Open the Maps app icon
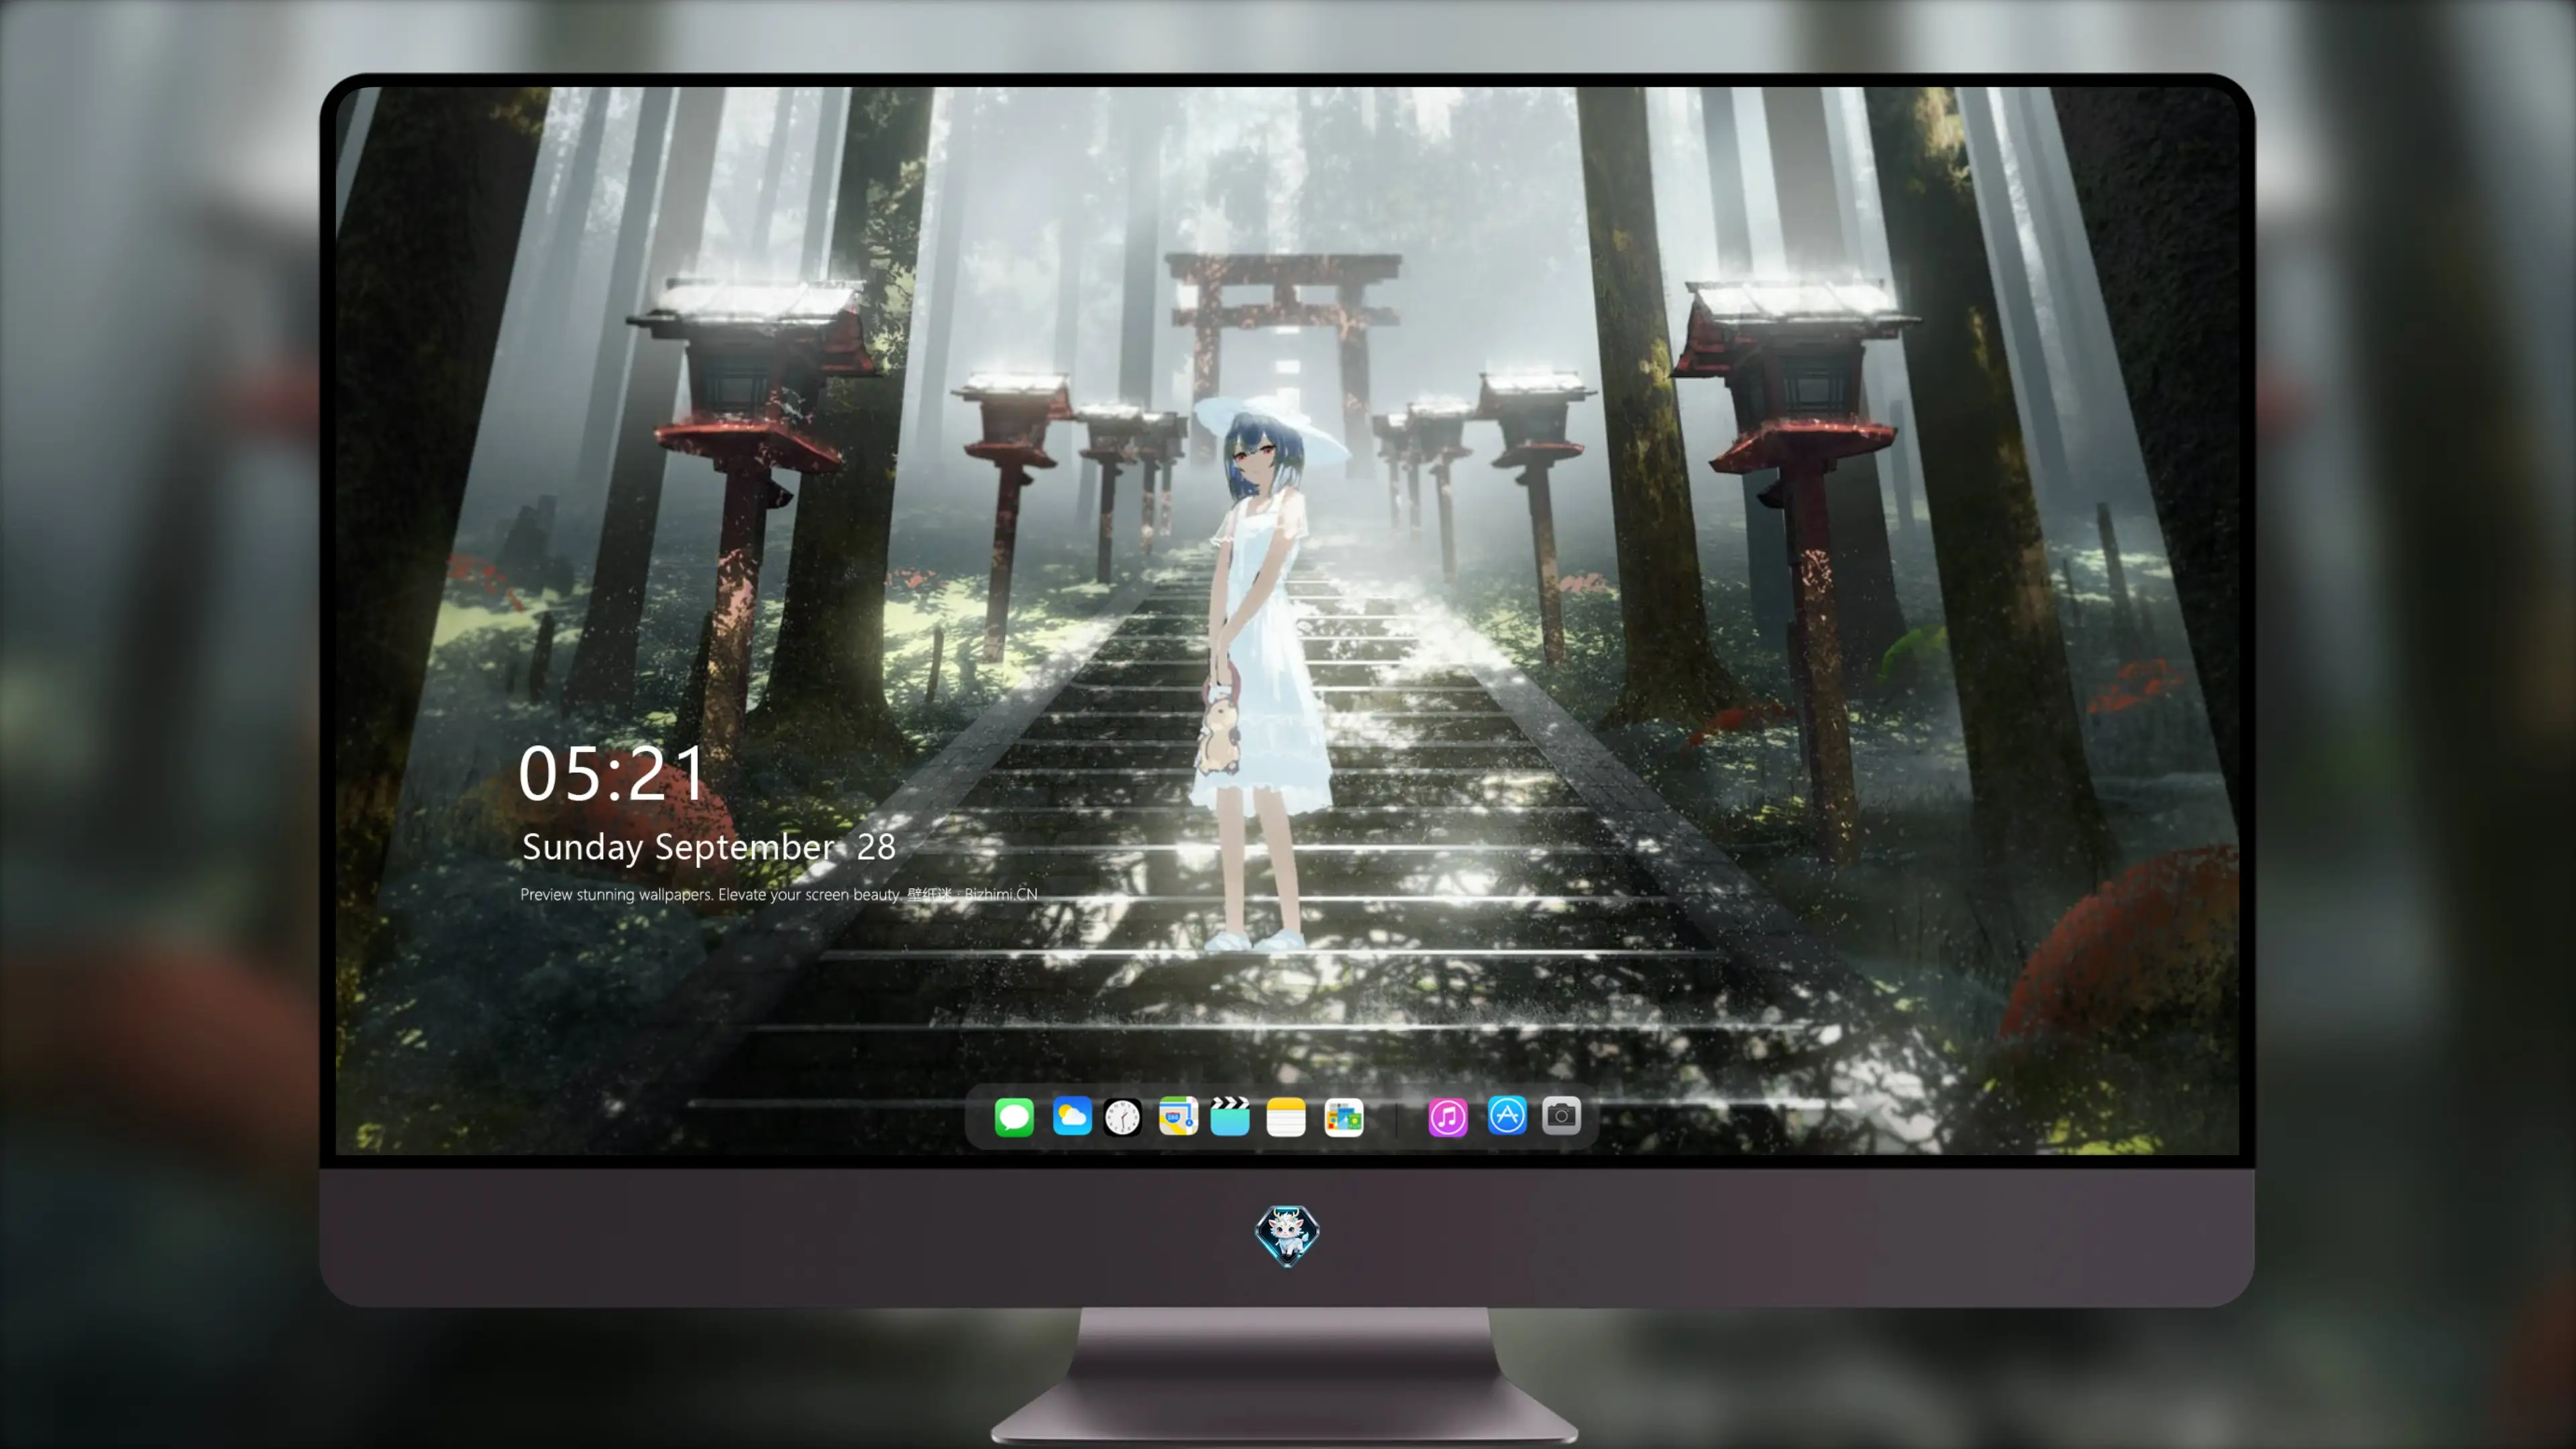2576x1449 pixels. [x=1178, y=1116]
